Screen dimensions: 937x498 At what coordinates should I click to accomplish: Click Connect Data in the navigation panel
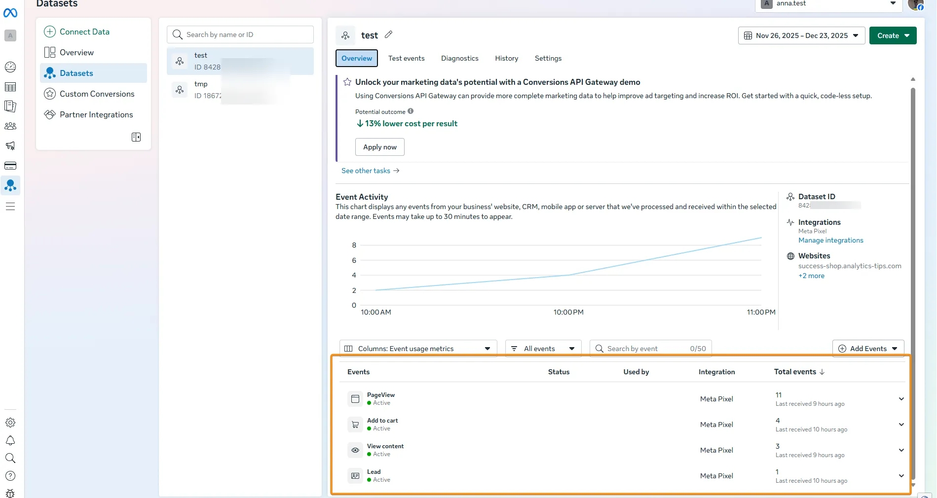point(76,32)
